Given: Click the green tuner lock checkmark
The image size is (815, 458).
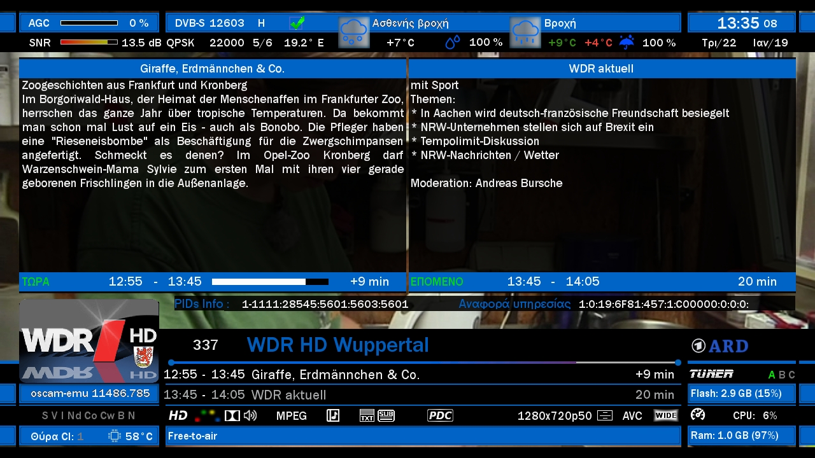Looking at the screenshot, I should (x=297, y=23).
